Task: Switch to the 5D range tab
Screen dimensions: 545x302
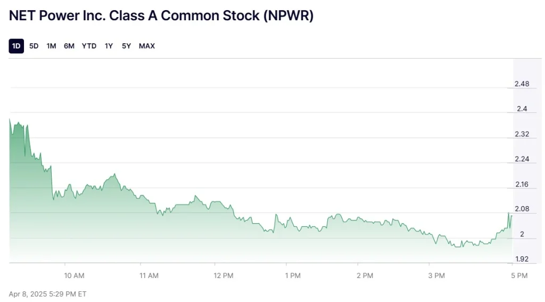Action: [34, 46]
